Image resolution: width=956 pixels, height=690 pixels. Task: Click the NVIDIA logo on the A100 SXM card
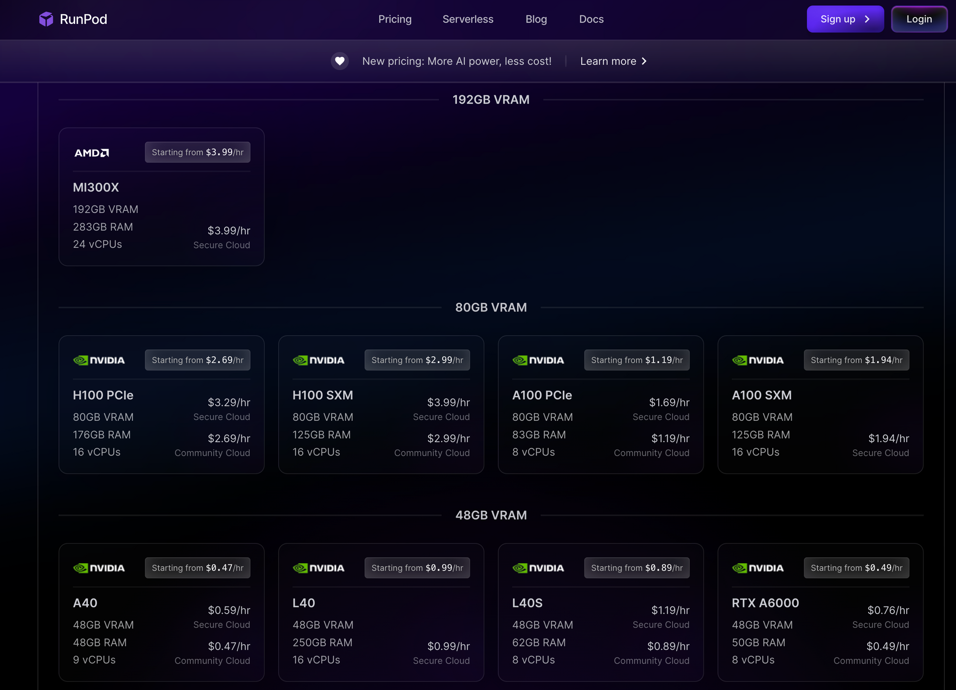coord(758,361)
